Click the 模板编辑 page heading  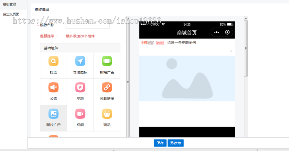pos(42,10)
